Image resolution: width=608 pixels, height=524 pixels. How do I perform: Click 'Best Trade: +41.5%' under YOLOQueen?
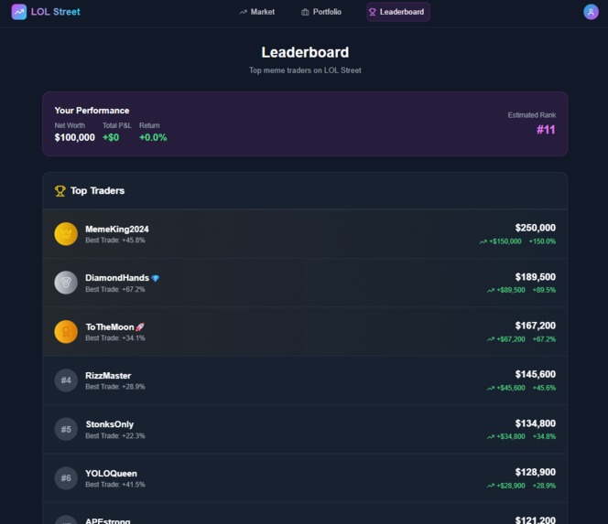(x=115, y=485)
